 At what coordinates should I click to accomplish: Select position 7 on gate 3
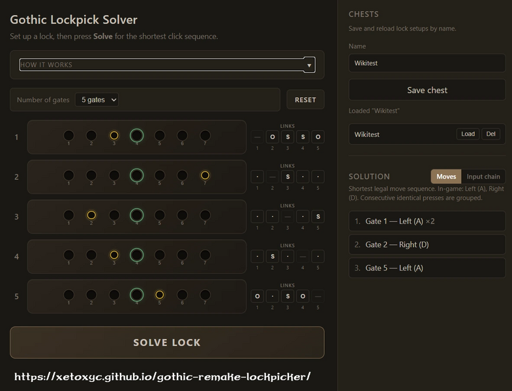click(x=205, y=215)
